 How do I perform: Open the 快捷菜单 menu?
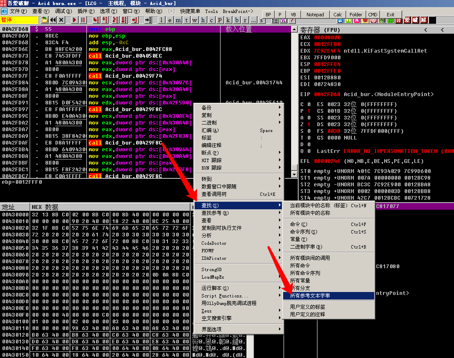click(x=190, y=11)
